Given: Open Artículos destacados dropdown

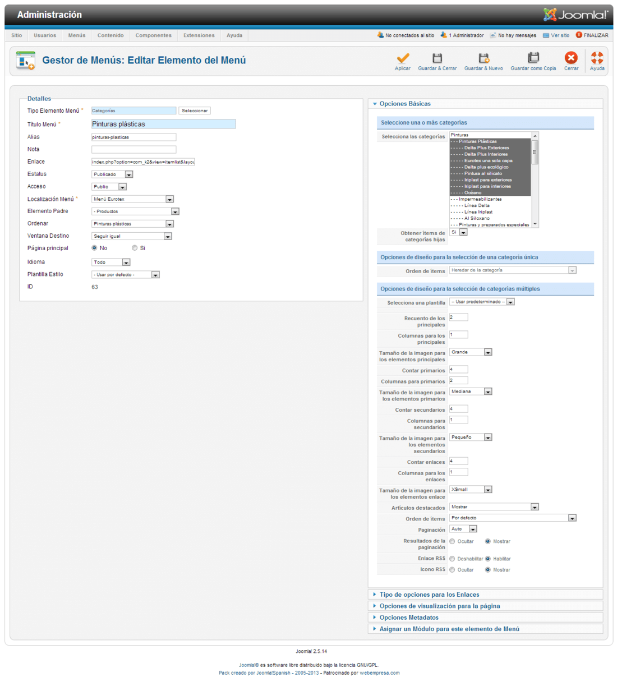Looking at the screenshot, I should tap(494, 507).
